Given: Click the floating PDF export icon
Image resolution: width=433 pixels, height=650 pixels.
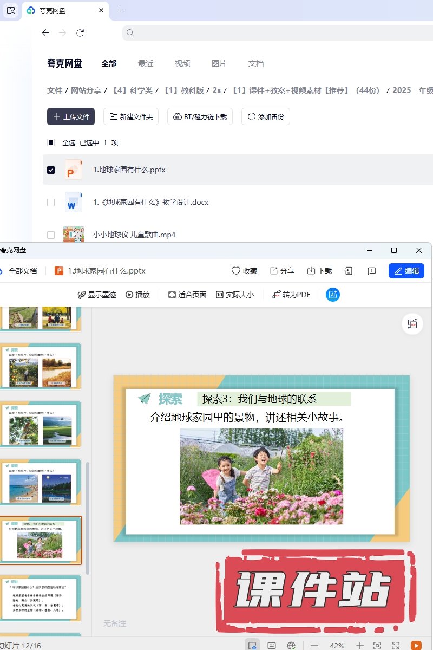Looking at the screenshot, I should (x=413, y=324).
